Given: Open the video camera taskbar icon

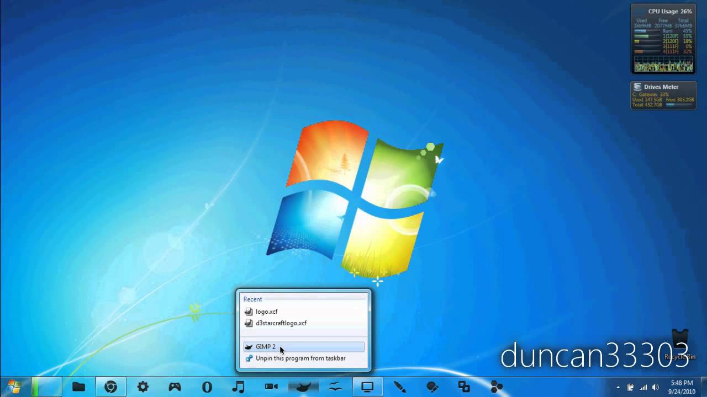Looking at the screenshot, I should (x=271, y=387).
